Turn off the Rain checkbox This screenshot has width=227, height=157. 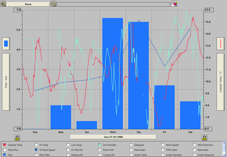(x=5, y=155)
